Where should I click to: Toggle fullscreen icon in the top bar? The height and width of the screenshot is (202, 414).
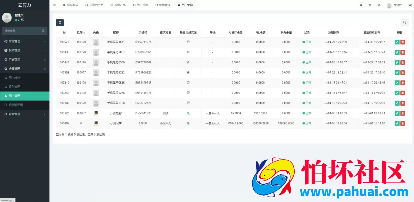[x=379, y=5]
